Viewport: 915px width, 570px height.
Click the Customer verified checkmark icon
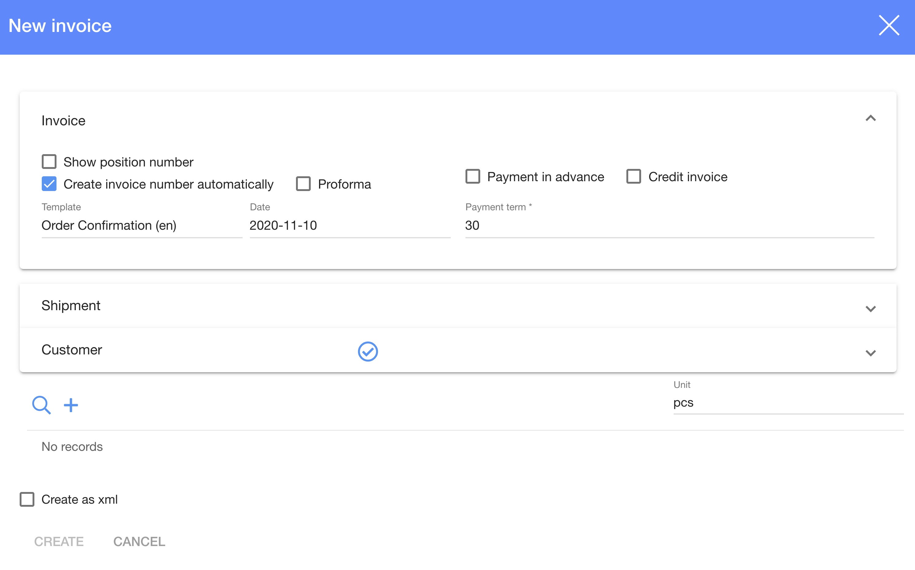point(368,351)
